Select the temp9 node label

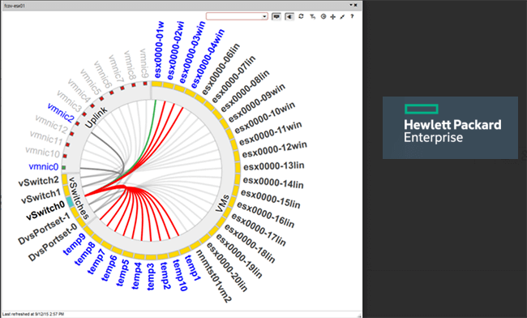75,244
